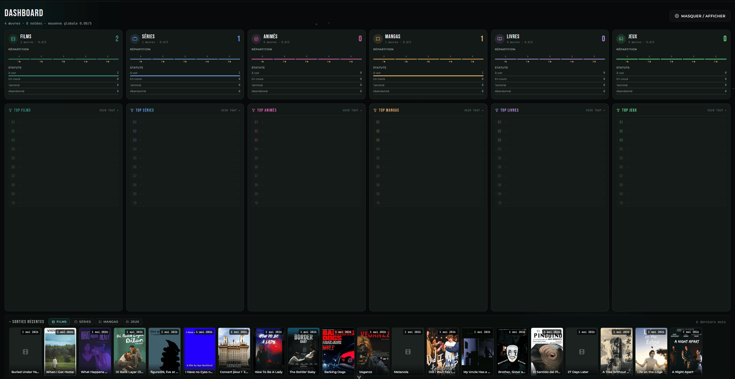Open the Concert pour l'Europe poster

[x=234, y=352]
